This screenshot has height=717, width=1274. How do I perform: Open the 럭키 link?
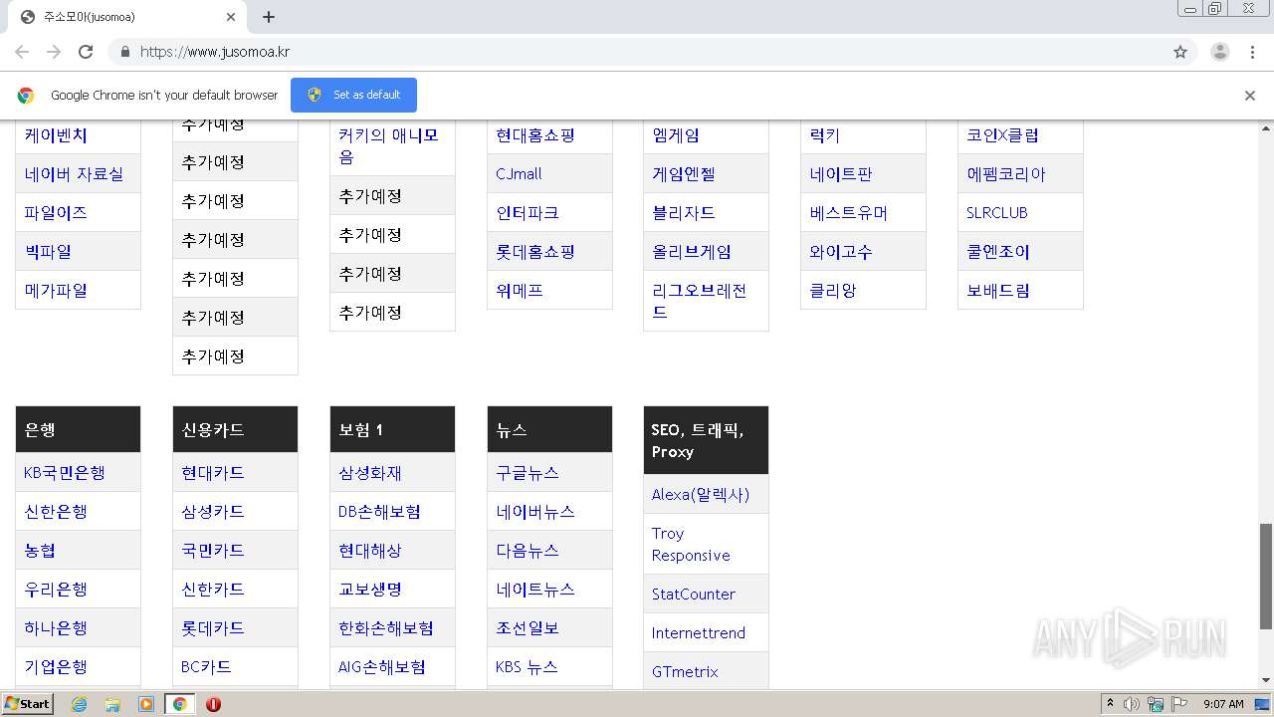pyautogui.click(x=825, y=135)
